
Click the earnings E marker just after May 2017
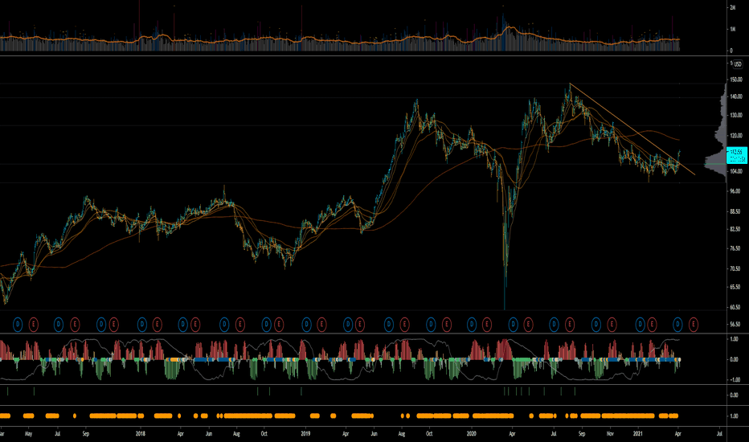[x=33, y=325]
